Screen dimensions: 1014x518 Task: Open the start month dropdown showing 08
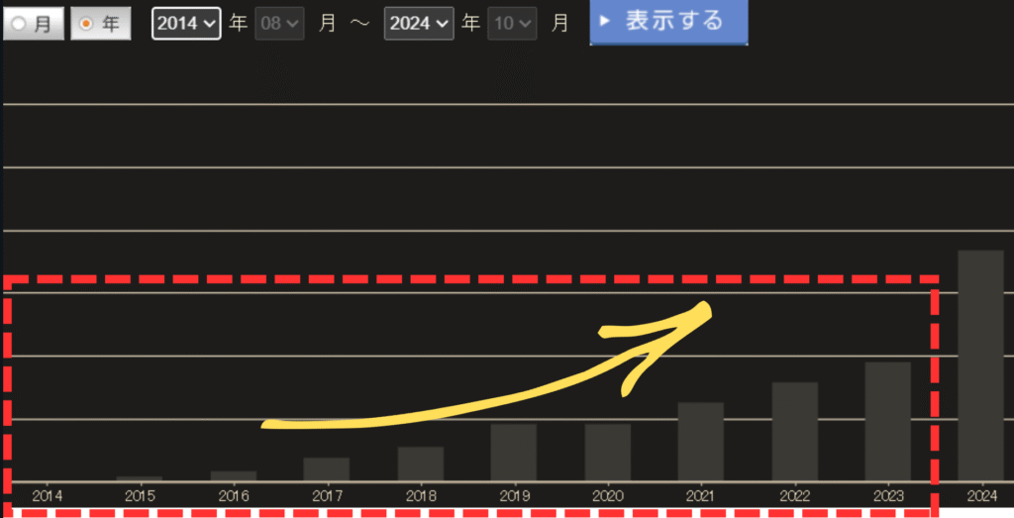(x=279, y=24)
